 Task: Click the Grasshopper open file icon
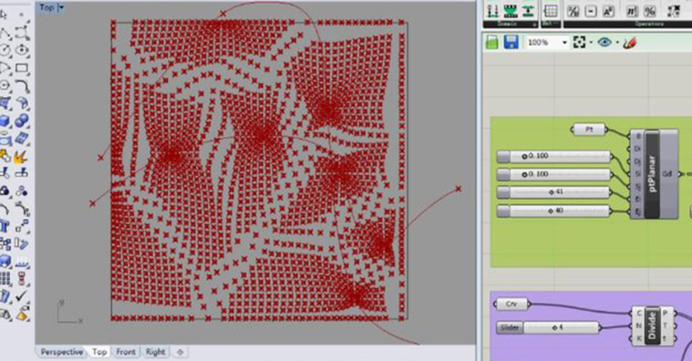tap(491, 42)
